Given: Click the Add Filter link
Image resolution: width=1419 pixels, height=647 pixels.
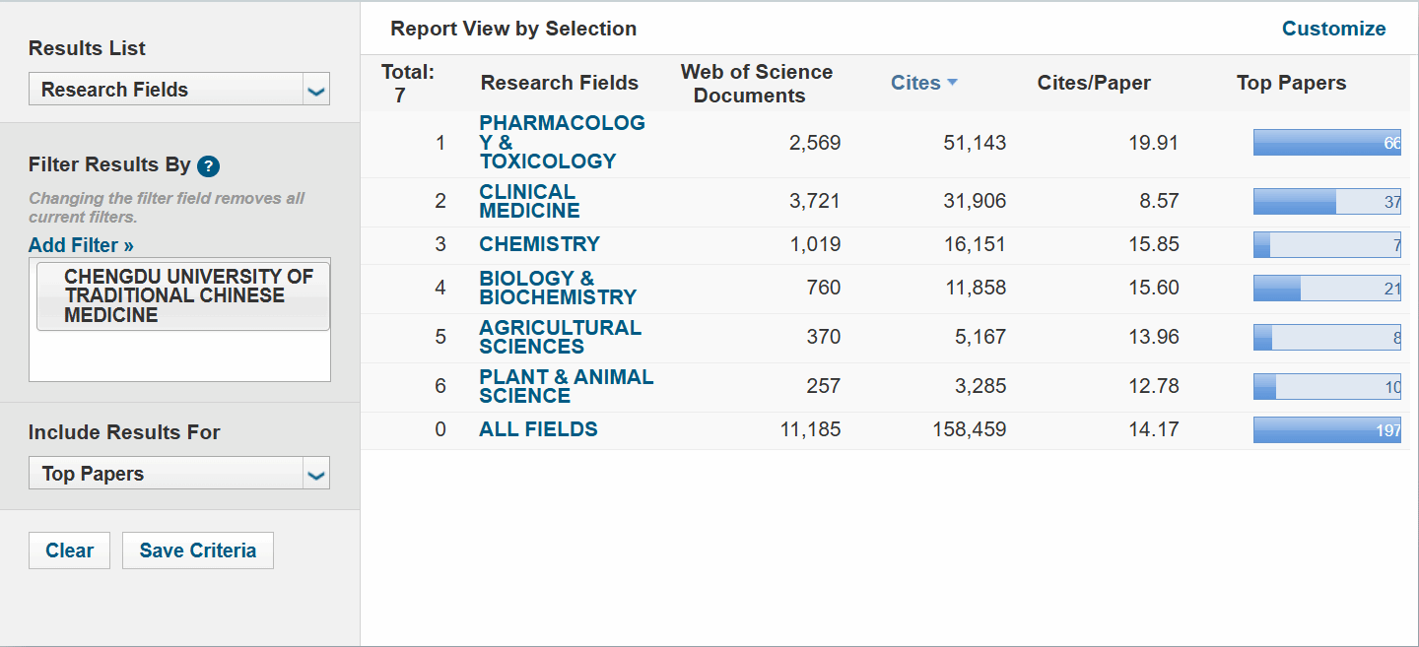Looking at the screenshot, I should (x=81, y=245).
